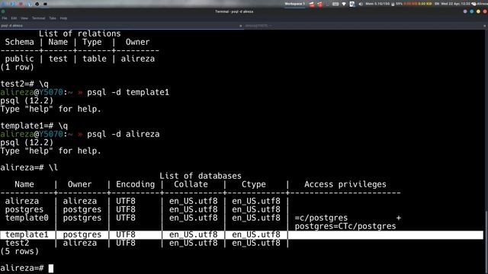The width and height of the screenshot is (488, 274).
Task: Click the 'template1' name in the highlighted row
Action: click(27, 234)
